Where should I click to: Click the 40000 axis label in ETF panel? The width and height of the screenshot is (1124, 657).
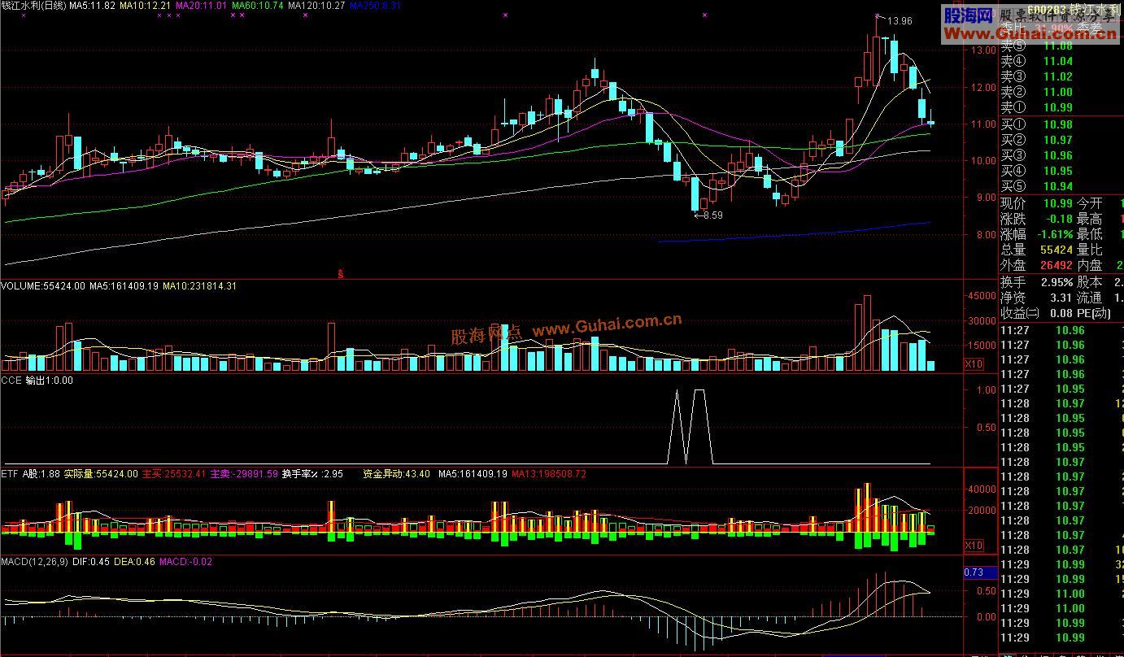point(982,489)
